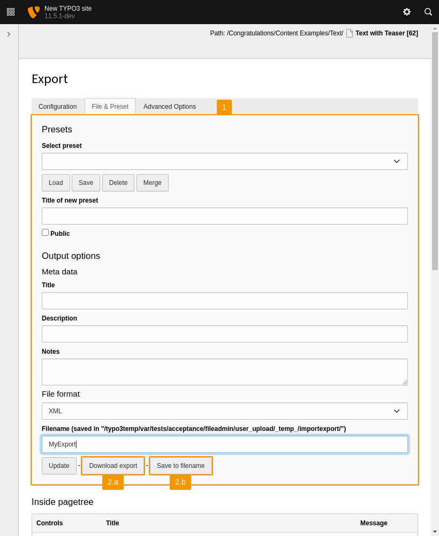Click the Update button
This screenshot has height=536, width=439.
[x=59, y=465]
